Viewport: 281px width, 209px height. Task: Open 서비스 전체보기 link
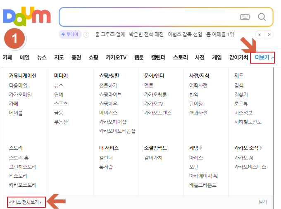(25, 202)
